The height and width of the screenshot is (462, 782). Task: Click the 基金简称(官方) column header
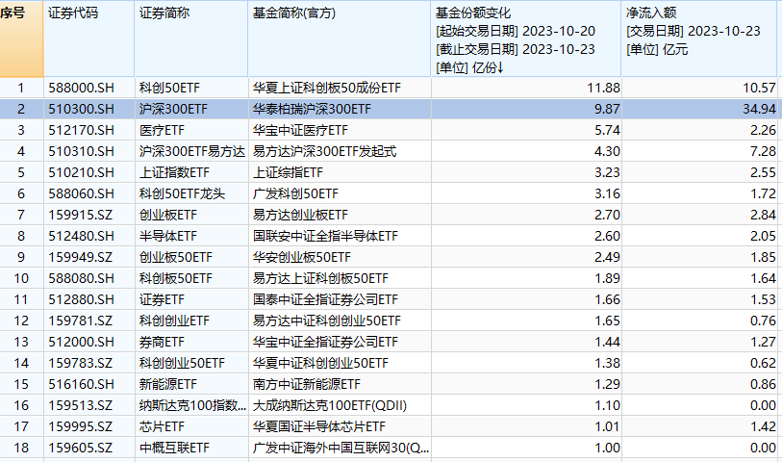click(340, 38)
